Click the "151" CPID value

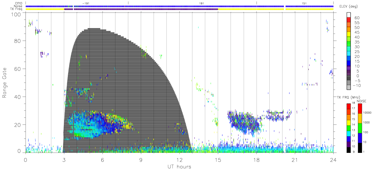304,3
